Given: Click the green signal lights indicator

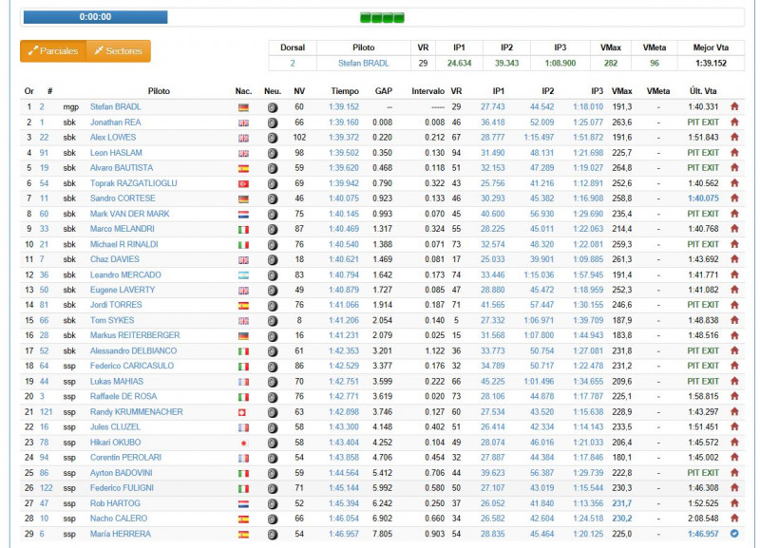Looking at the screenshot, I should coord(382,18).
